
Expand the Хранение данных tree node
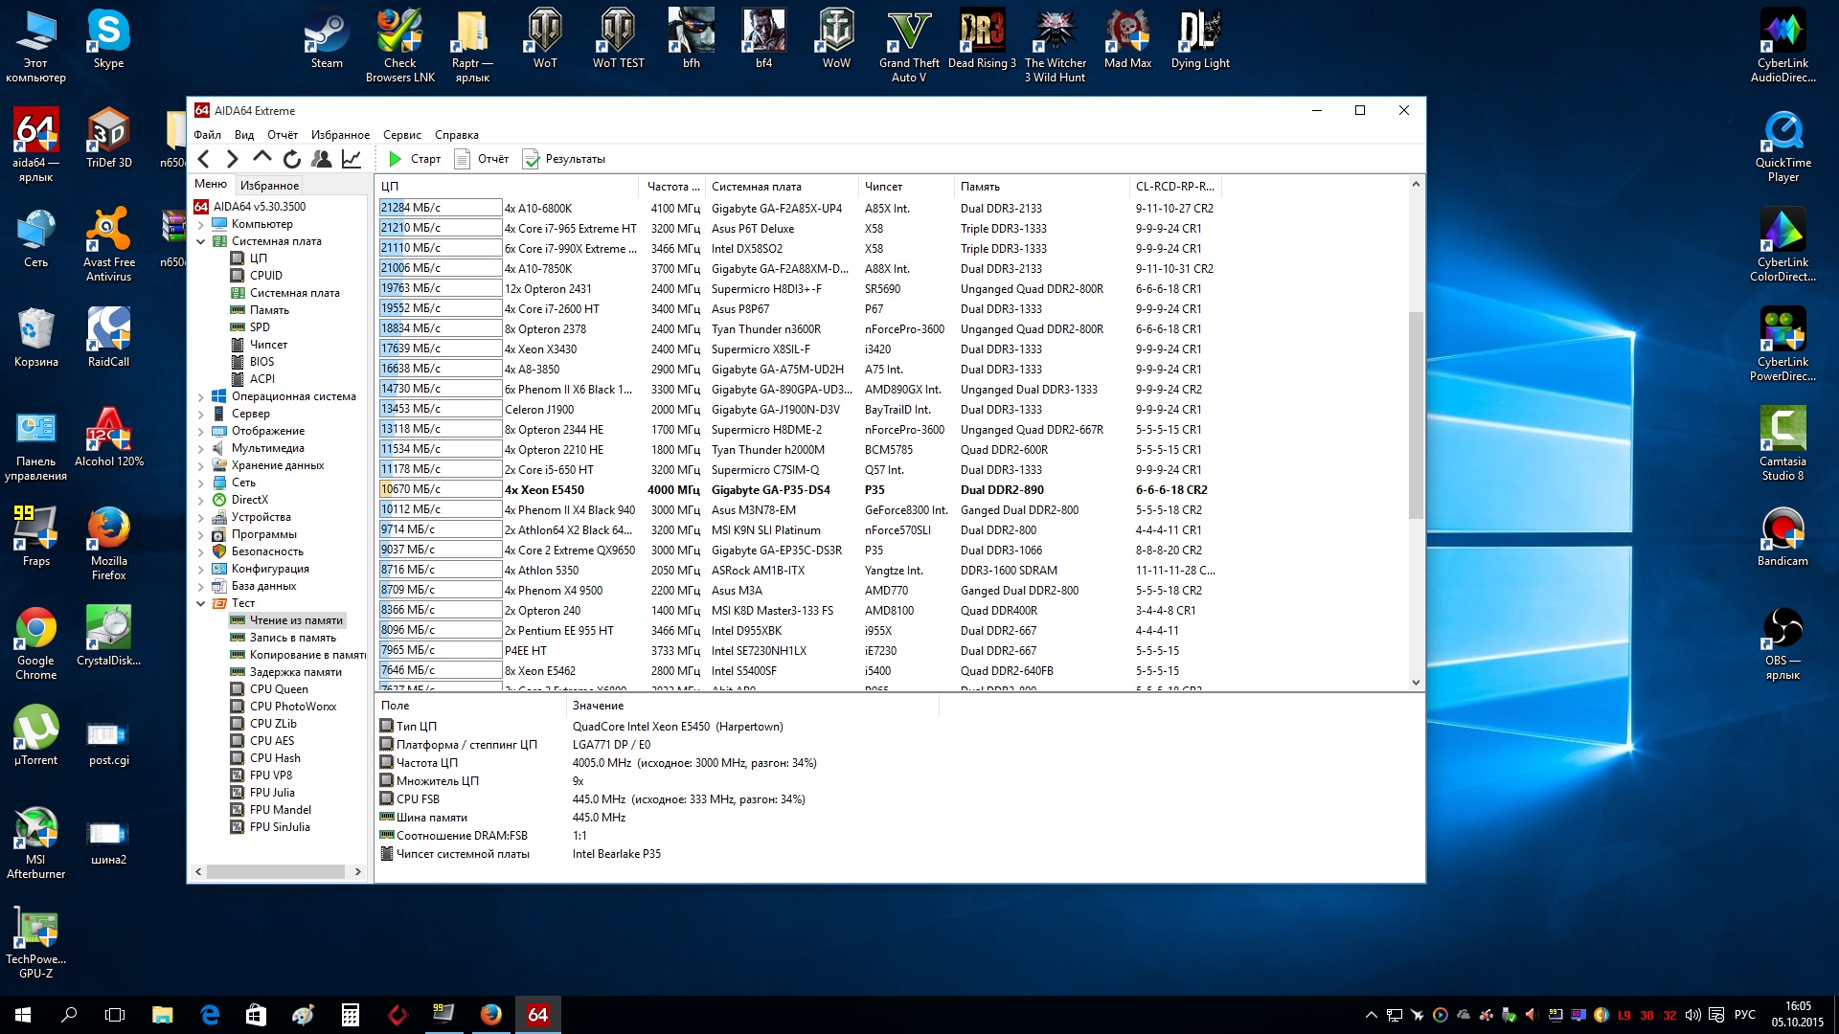201,465
